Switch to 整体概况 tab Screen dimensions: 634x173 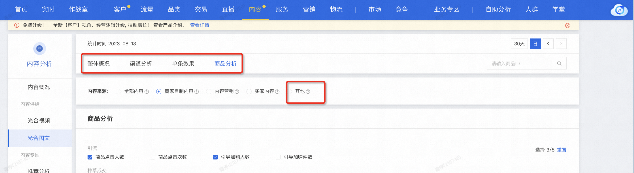click(x=98, y=64)
